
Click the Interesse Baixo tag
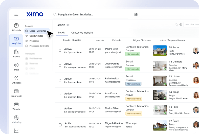click(134, 84)
